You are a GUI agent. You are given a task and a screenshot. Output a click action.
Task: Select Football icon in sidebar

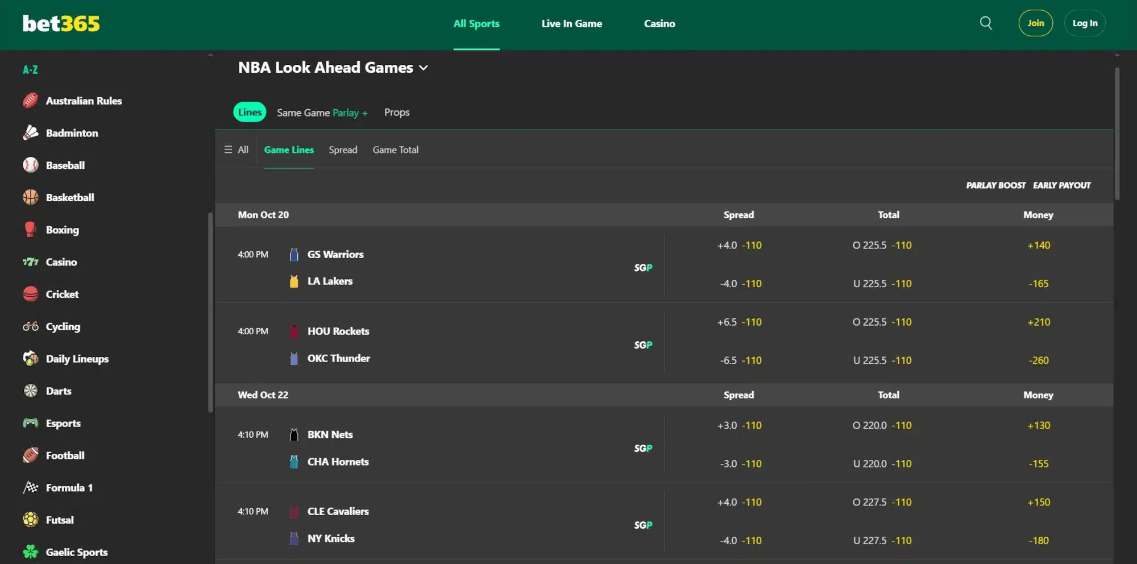coord(31,455)
